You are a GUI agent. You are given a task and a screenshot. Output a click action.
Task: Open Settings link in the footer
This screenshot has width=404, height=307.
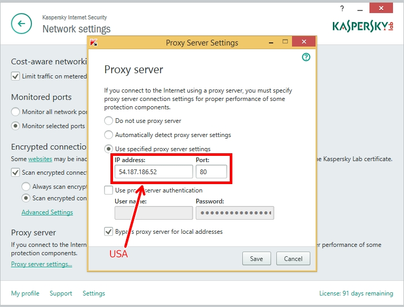(x=94, y=293)
